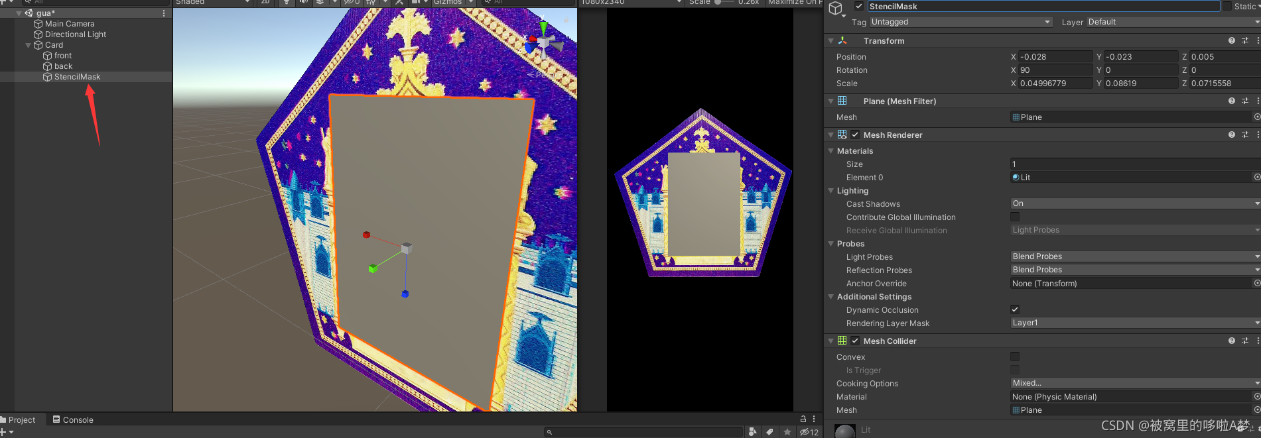The image size is (1261, 438).
Task: Collapse the Card object tree
Action: click(x=29, y=45)
